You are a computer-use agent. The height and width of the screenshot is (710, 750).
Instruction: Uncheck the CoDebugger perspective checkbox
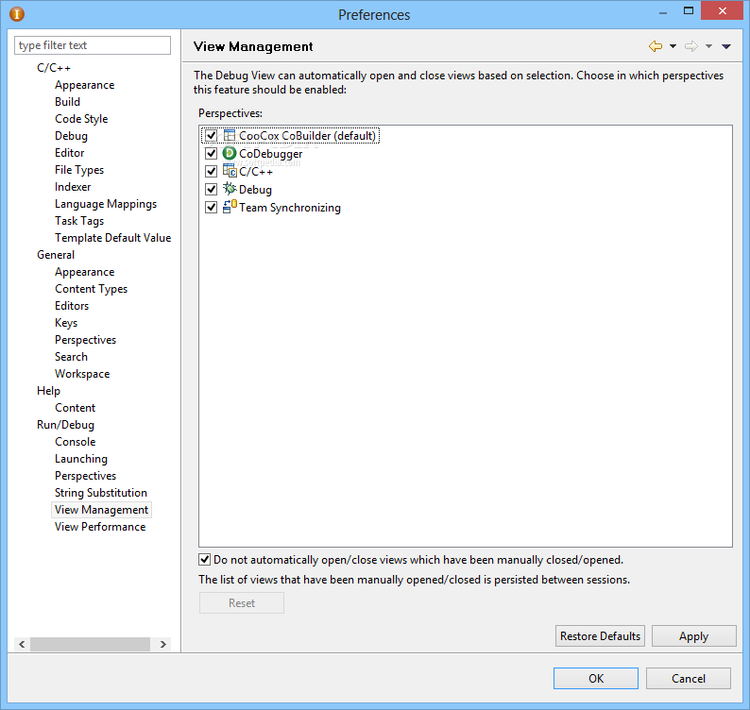211,154
